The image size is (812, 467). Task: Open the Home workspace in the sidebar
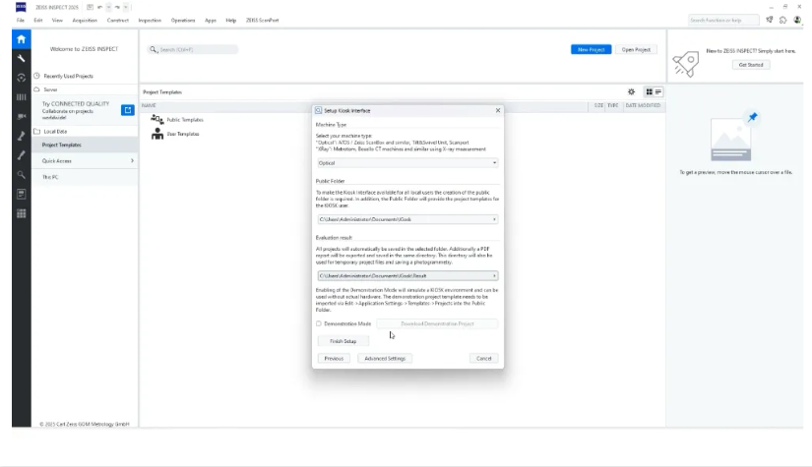click(22, 39)
